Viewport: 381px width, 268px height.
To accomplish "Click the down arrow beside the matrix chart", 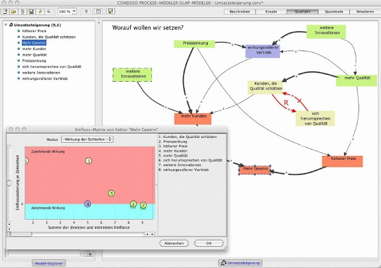I will (9, 229).
